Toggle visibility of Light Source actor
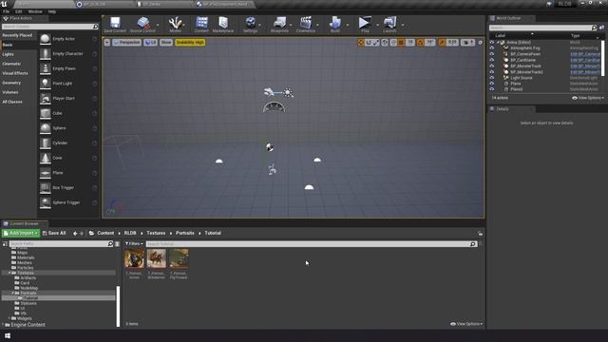608x342 pixels. (x=492, y=78)
